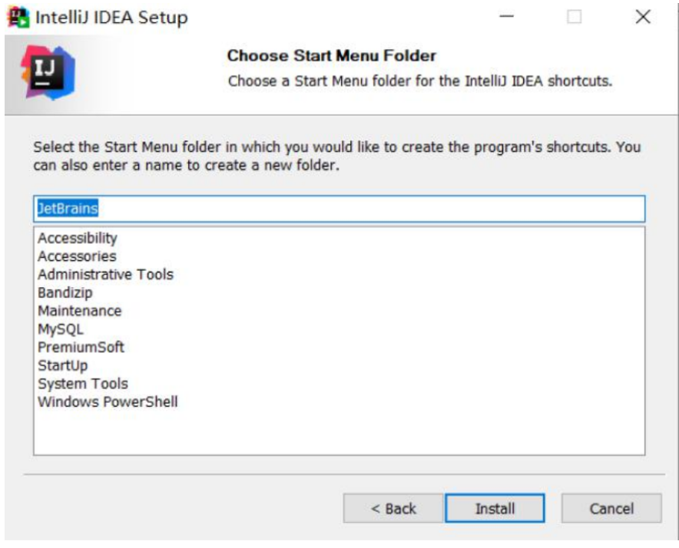Go back with the < Back button

pos(393,508)
